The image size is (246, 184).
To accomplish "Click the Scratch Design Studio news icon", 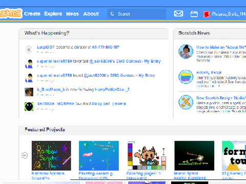I will tap(186, 102).
